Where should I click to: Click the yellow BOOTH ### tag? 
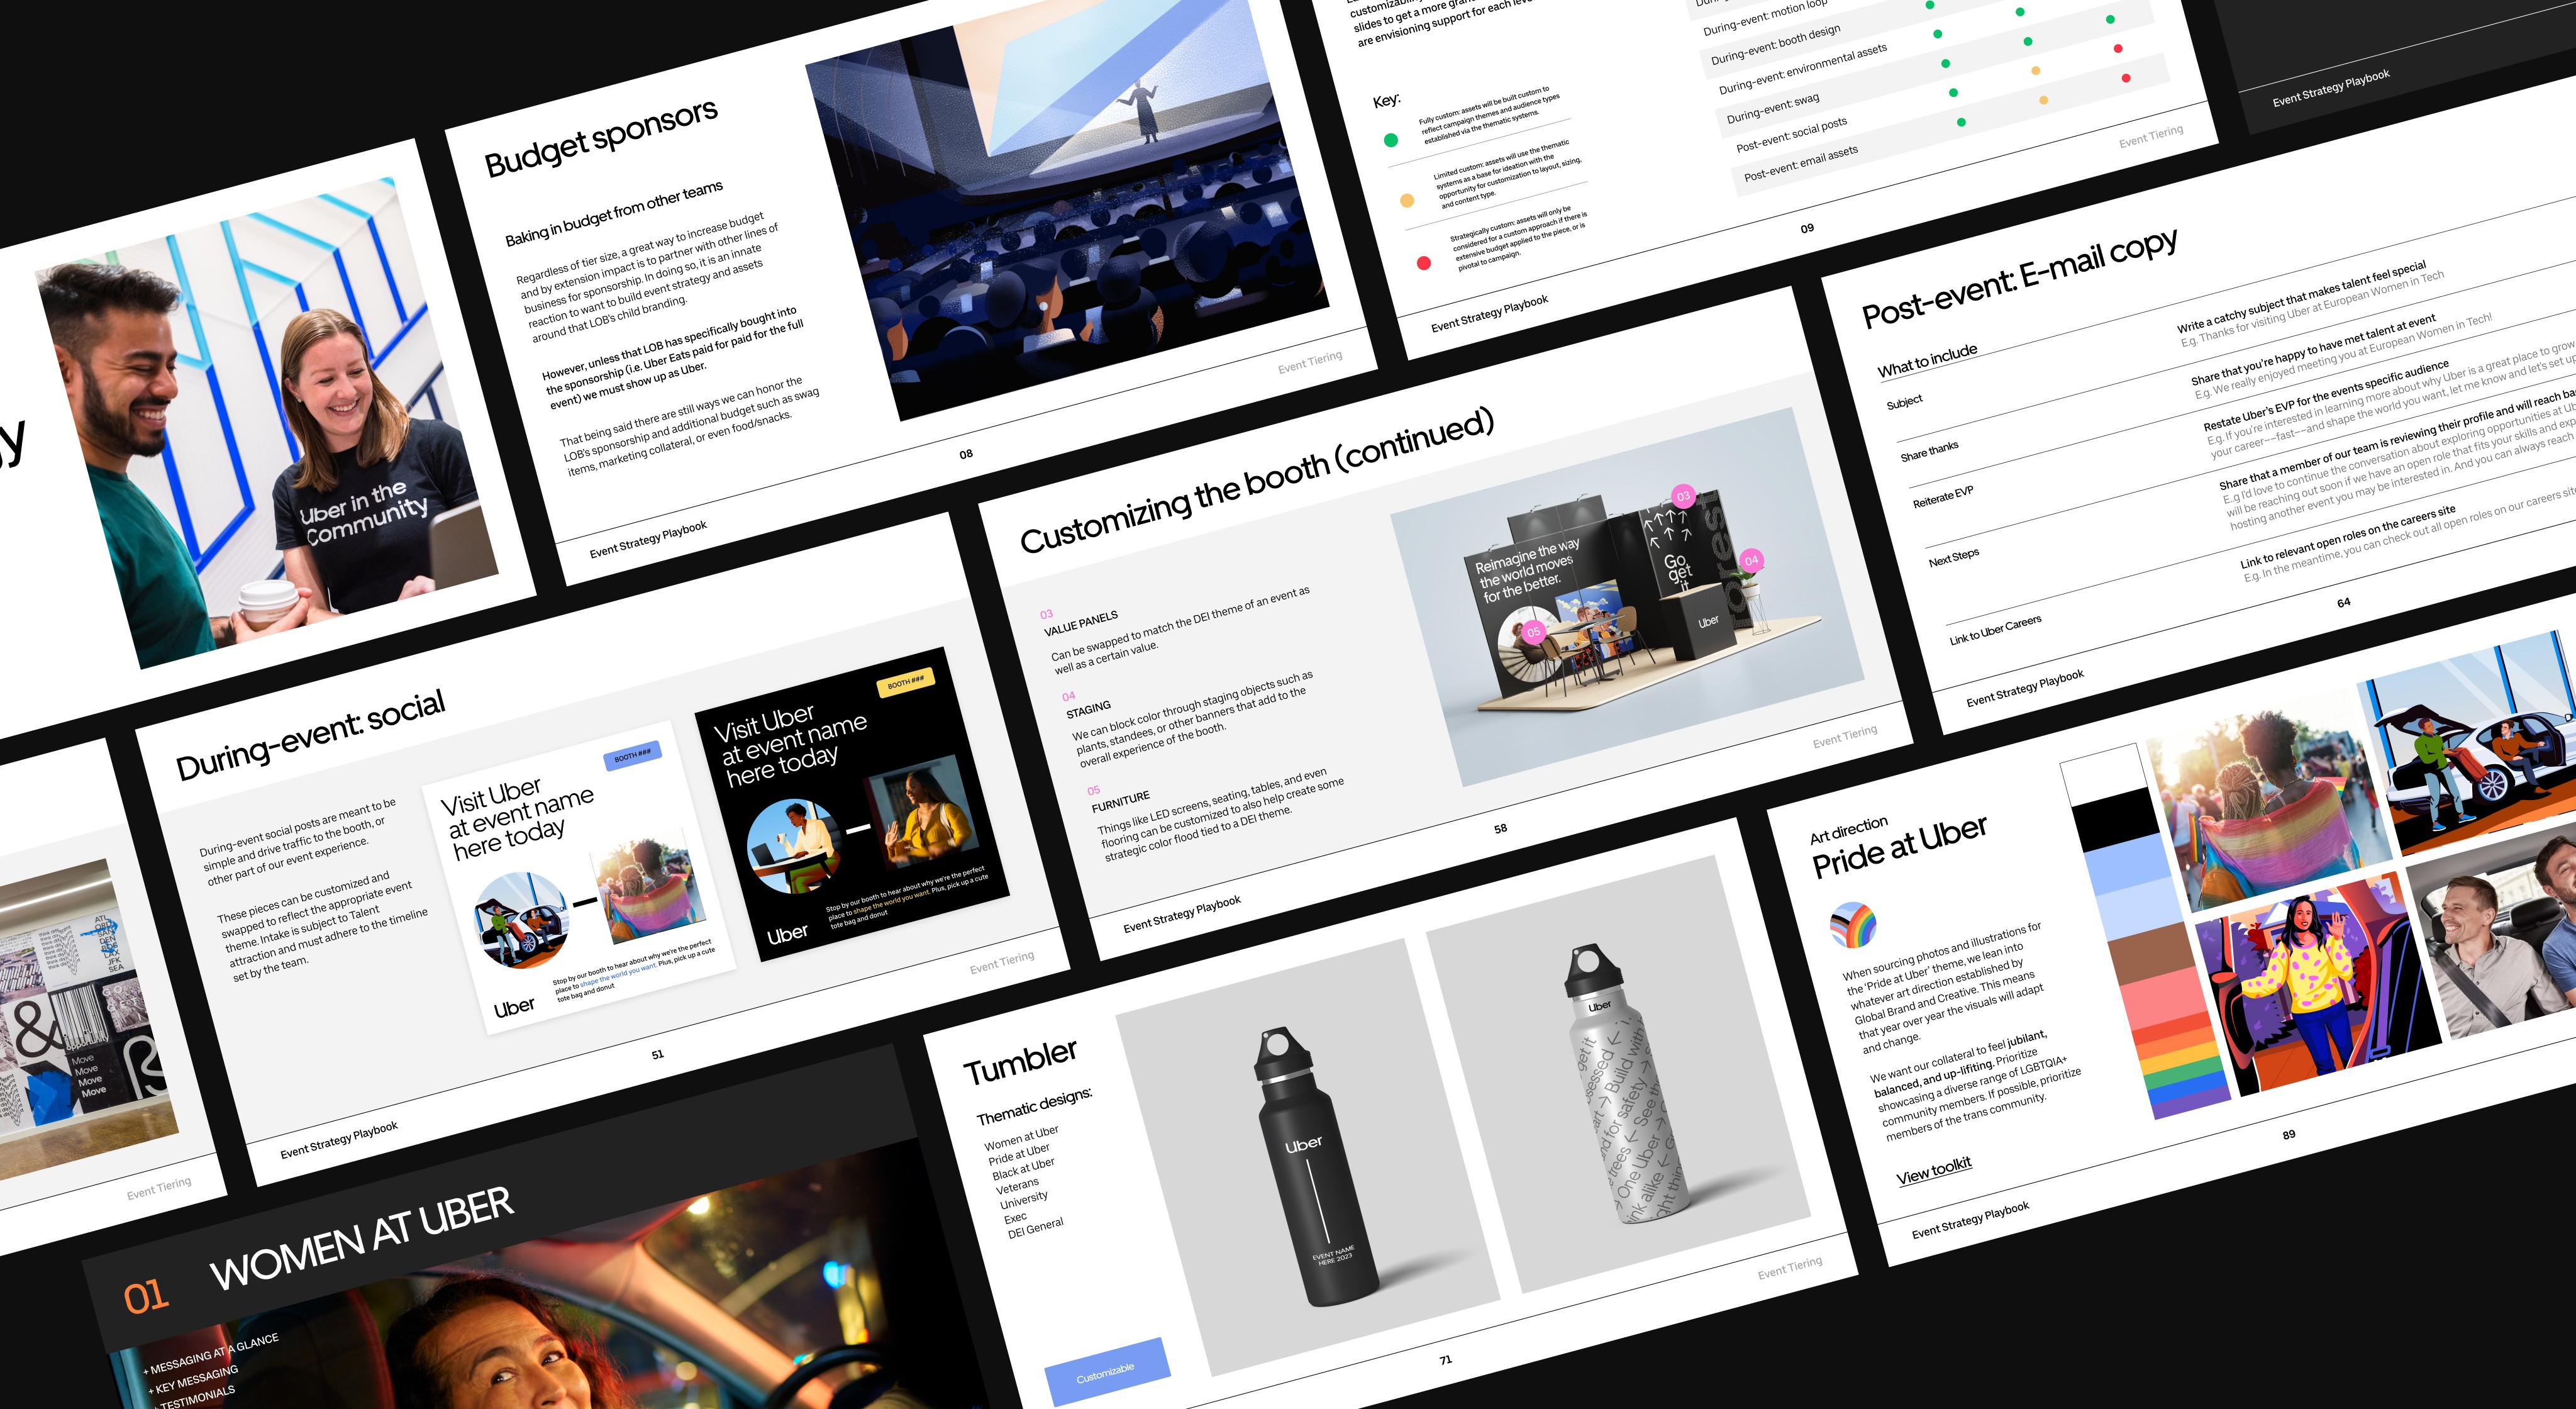pyautogui.click(x=905, y=682)
